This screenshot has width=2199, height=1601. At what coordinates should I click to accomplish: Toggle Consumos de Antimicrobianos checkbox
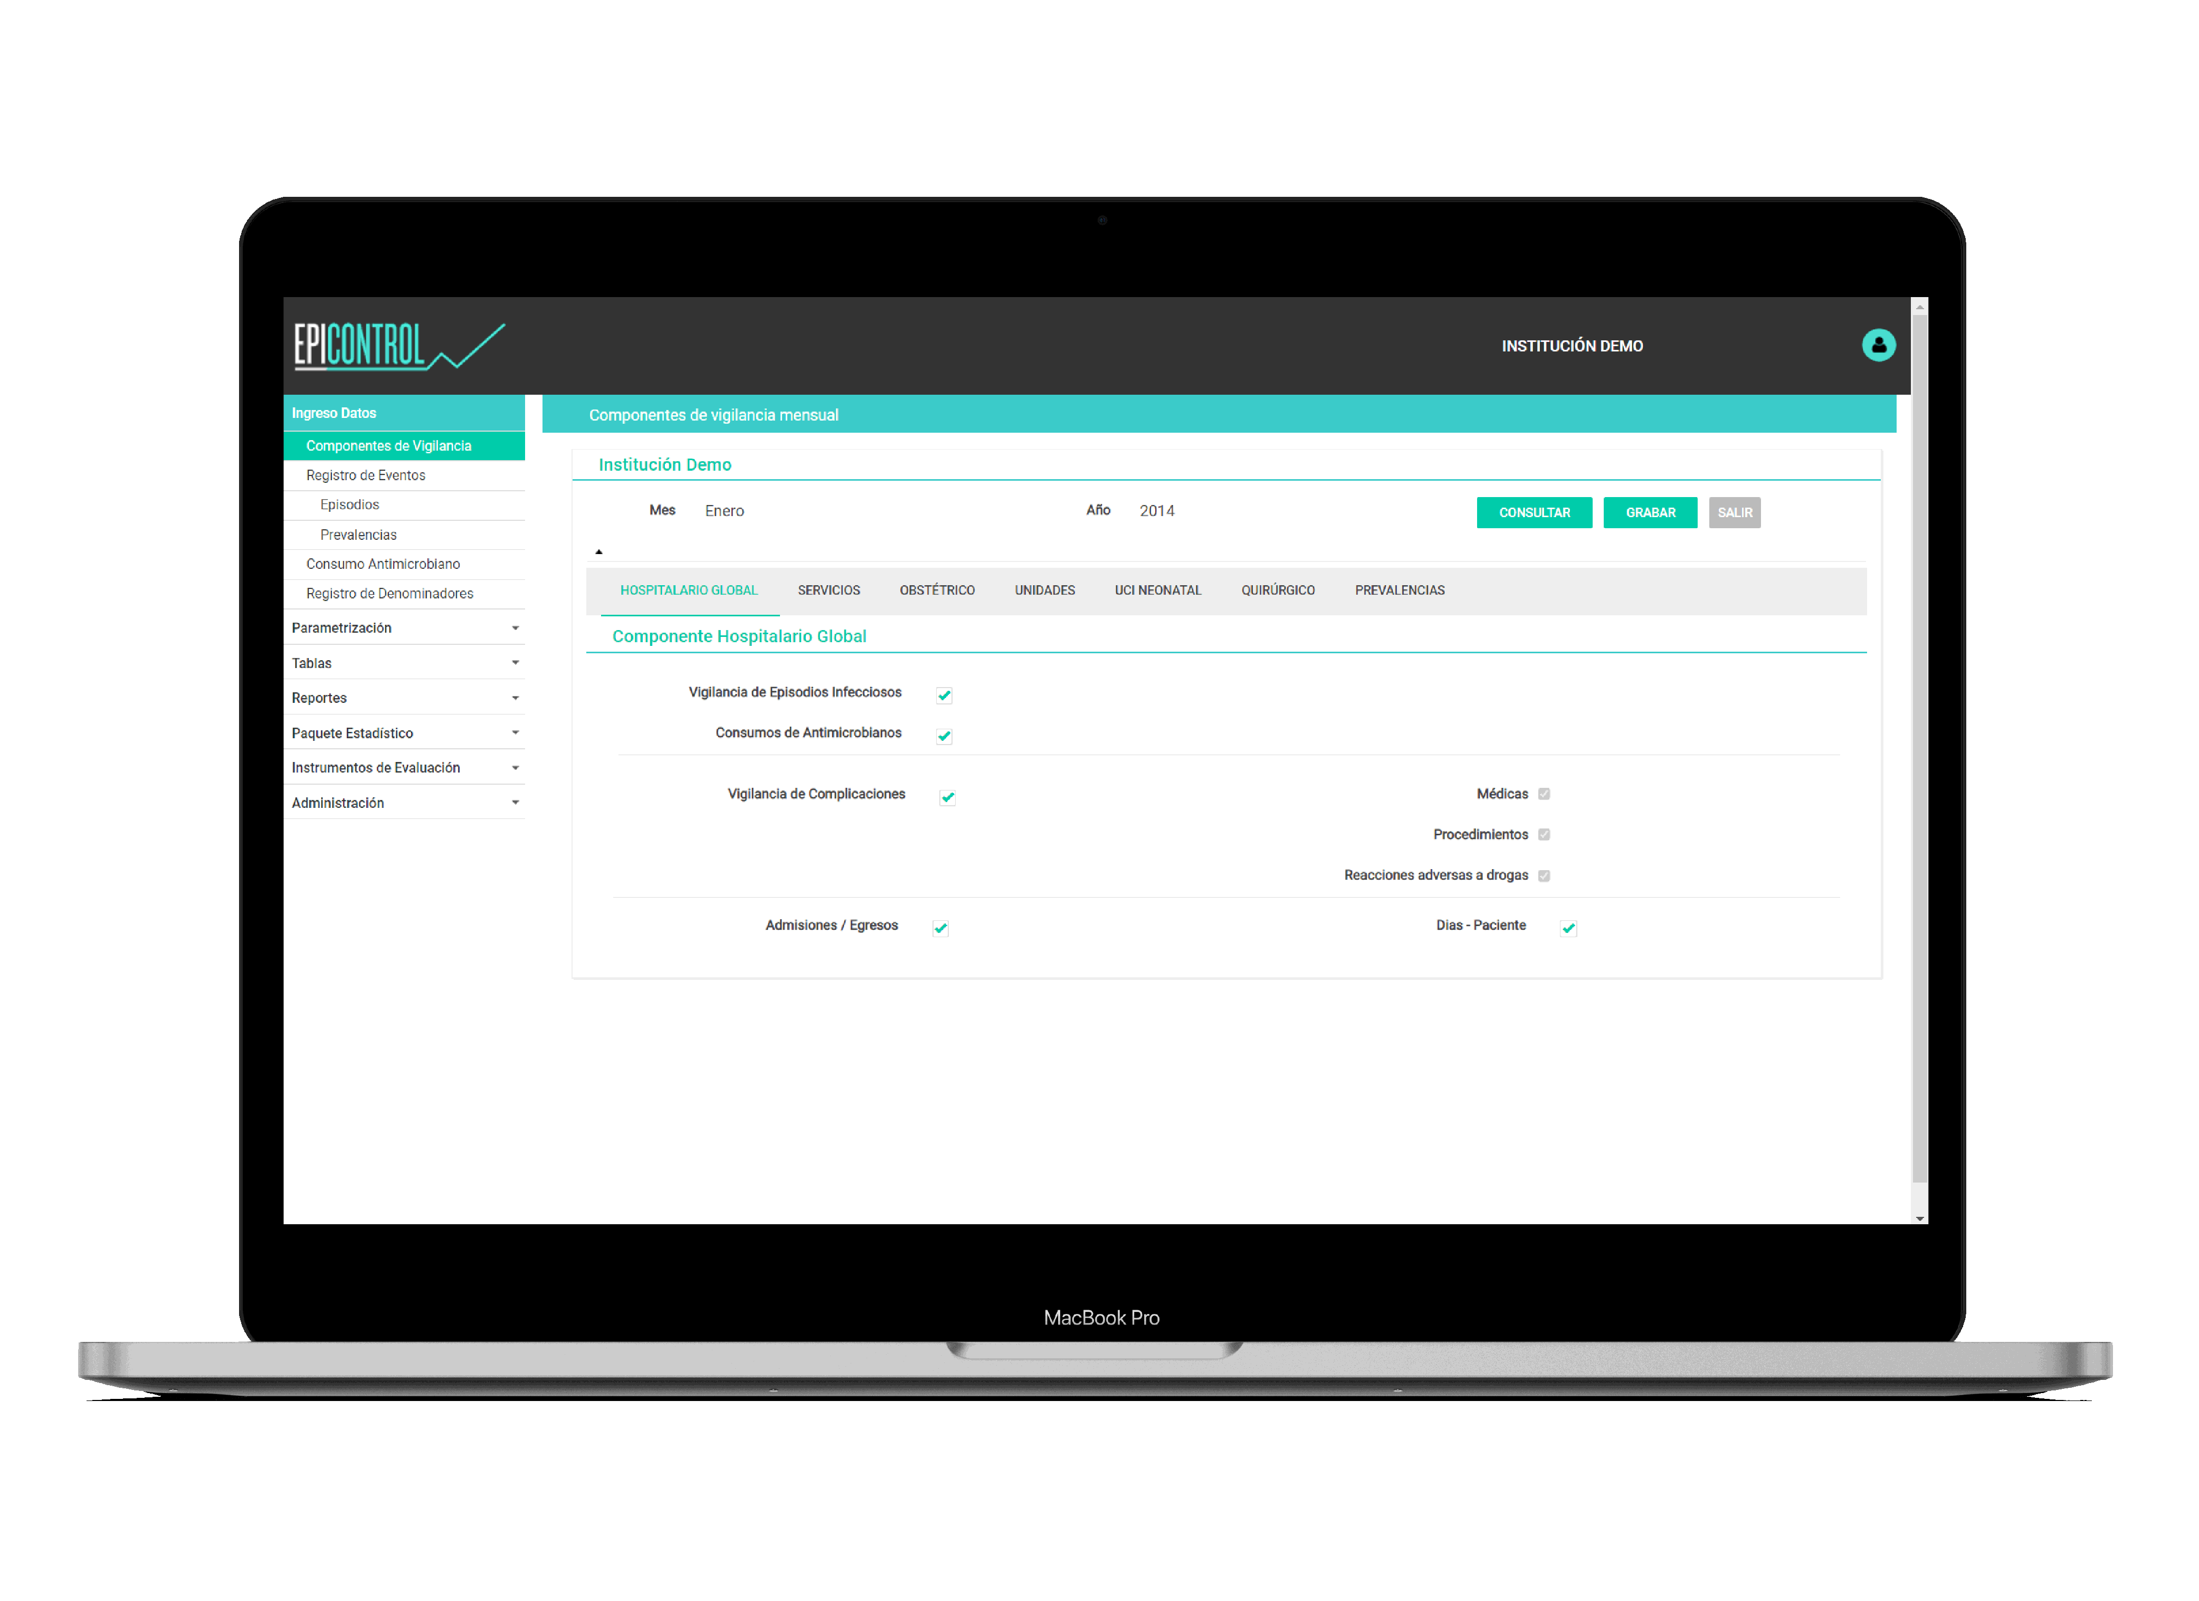pyautogui.click(x=944, y=736)
